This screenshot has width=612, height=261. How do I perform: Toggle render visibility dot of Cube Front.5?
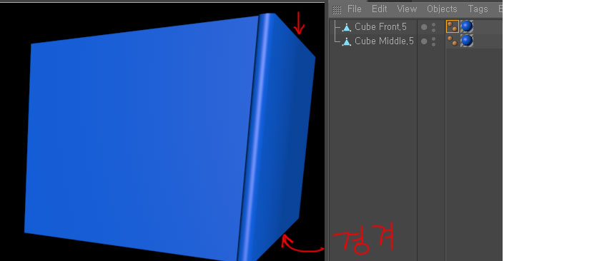[x=434, y=30]
